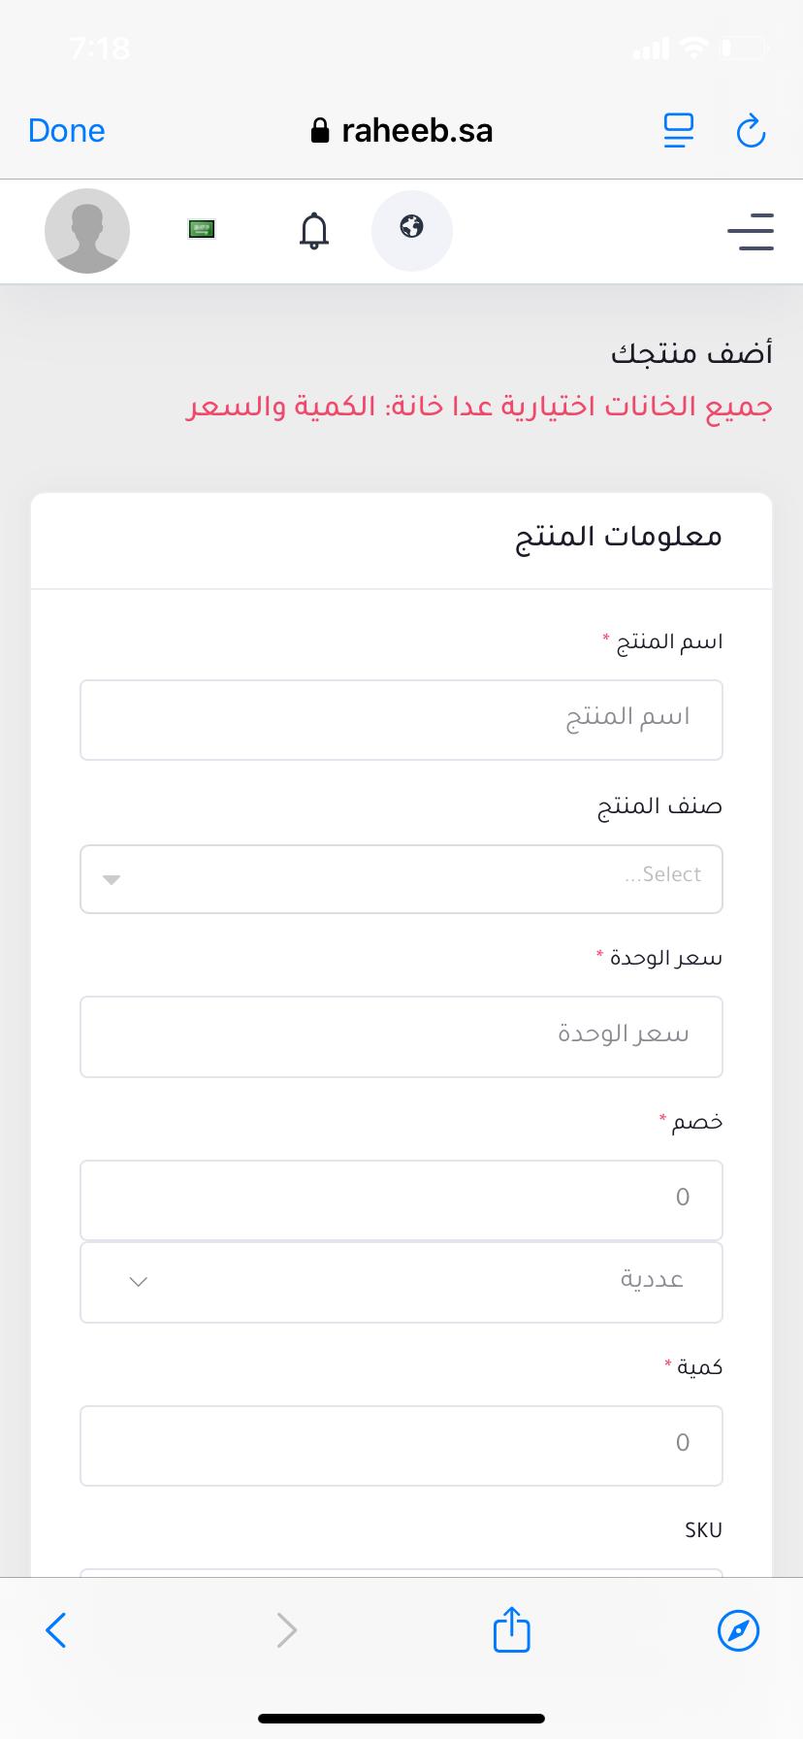This screenshot has width=803, height=1739.
Task: Tap the globe language icon
Action: tap(412, 230)
